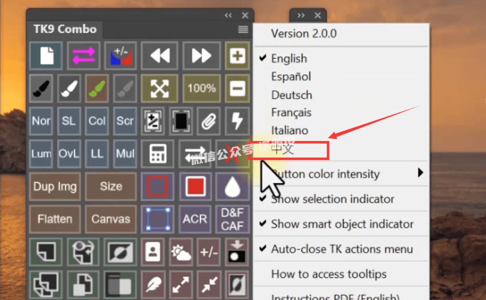The width and height of the screenshot is (486, 300).
Task: Click the Lum blend mode button
Action: tap(41, 154)
